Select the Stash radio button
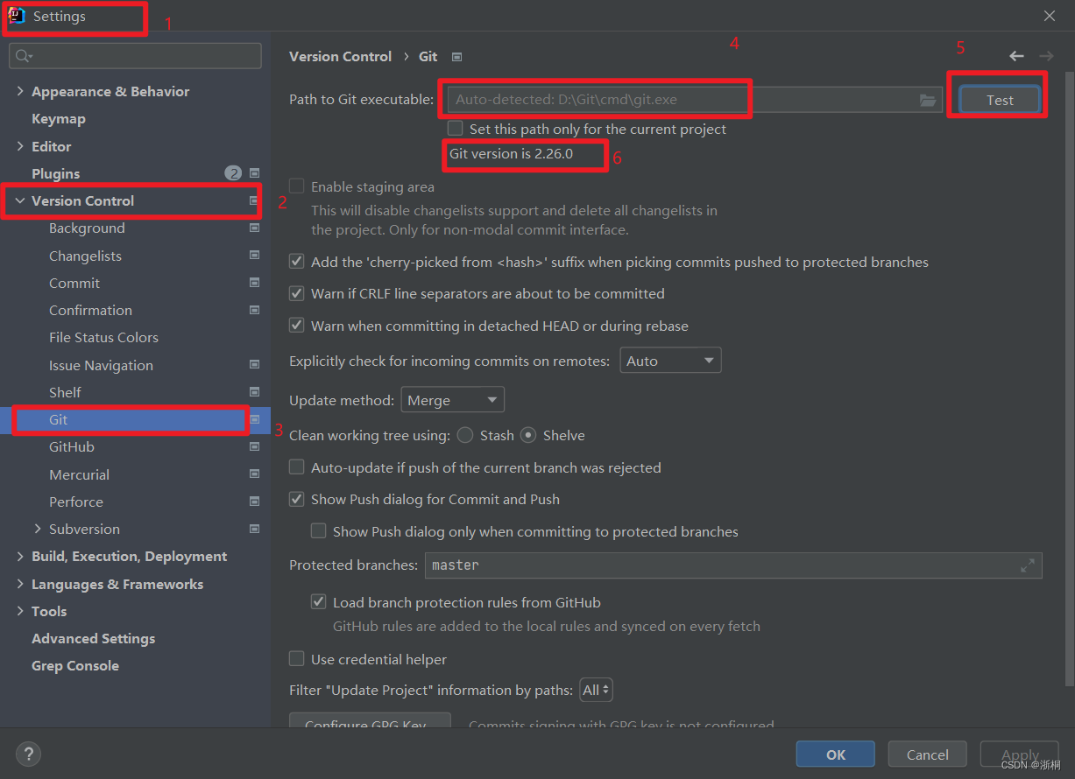 click(465, 435)
